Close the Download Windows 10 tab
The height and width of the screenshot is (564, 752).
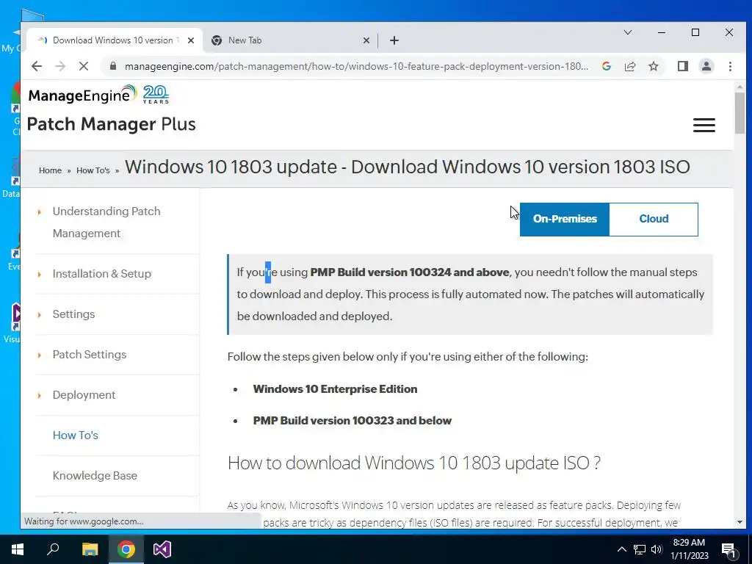191,40
